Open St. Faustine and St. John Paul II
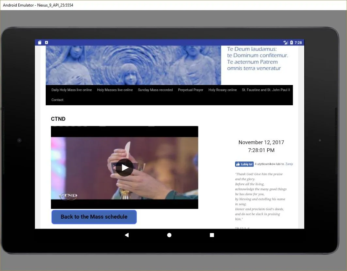Screen dimensions: 347x271 click(266, 90)
